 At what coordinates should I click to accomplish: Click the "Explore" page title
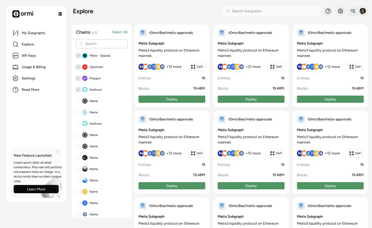point(83,11)
